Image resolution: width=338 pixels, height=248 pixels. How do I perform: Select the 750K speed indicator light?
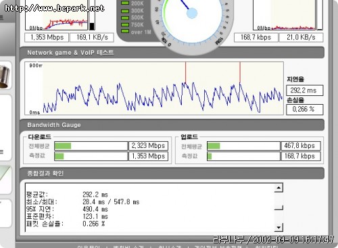click(x=125, y=24)
